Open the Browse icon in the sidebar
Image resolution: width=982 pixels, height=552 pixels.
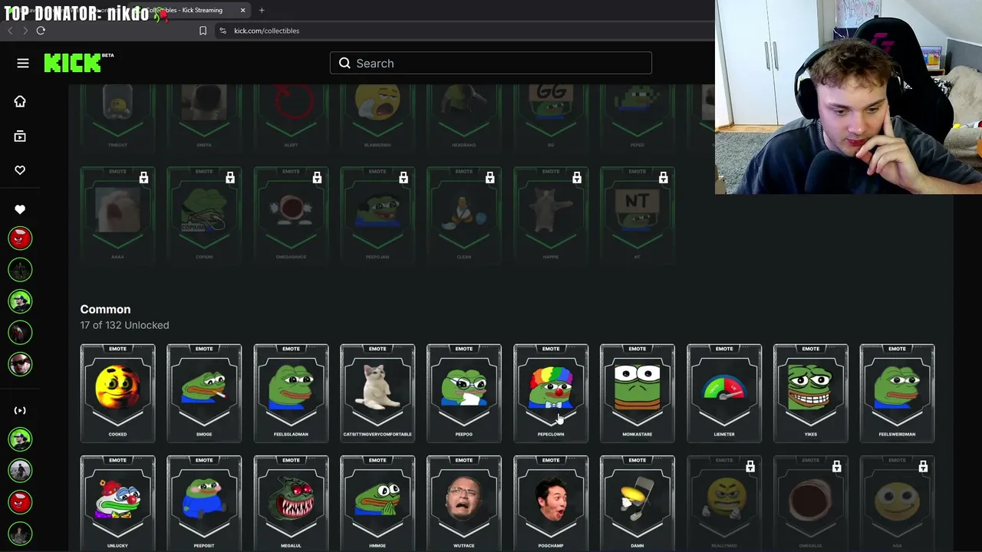point(20,136)
